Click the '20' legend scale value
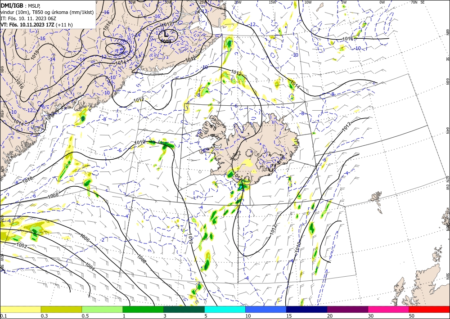This screenshot has height=319, width=450. 329,316
